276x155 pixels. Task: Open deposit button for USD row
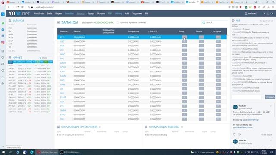coord(184,41)
